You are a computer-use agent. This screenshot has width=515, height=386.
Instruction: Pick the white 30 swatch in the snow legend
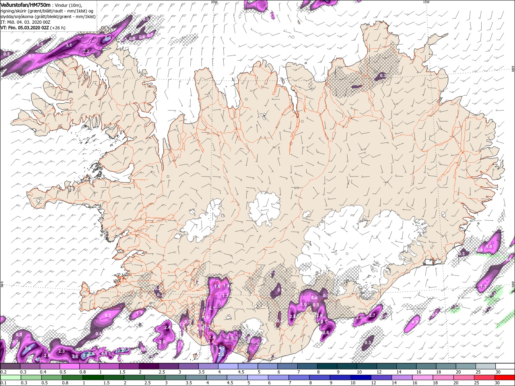[505, 366]
